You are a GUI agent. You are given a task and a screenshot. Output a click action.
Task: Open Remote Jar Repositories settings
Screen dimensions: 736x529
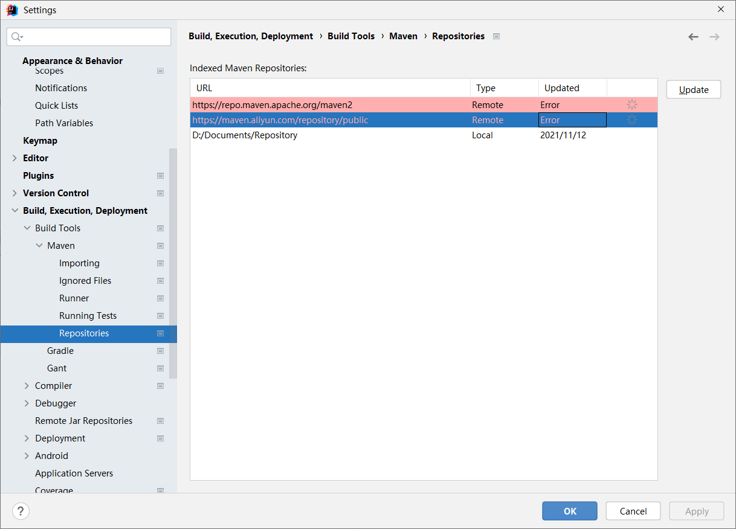coord(83,421)
